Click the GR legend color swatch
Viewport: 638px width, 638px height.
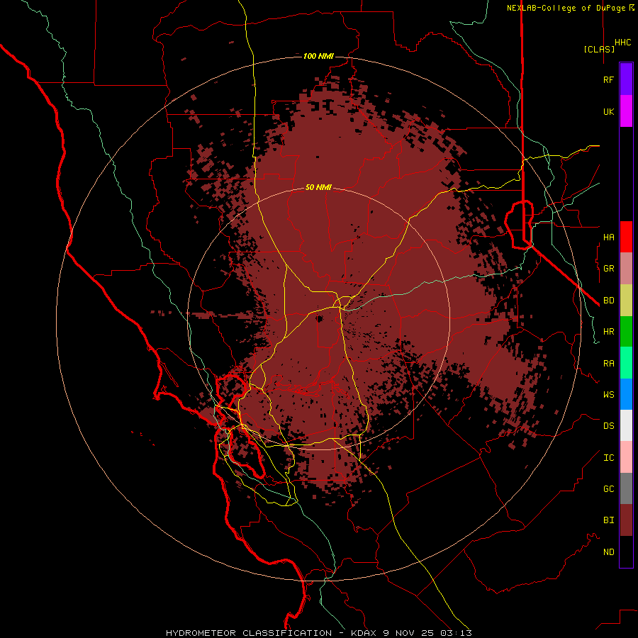click(626, 269)
